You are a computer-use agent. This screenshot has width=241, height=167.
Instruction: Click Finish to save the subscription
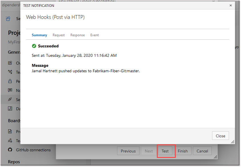pyautogui.click(x=183, y=151)
